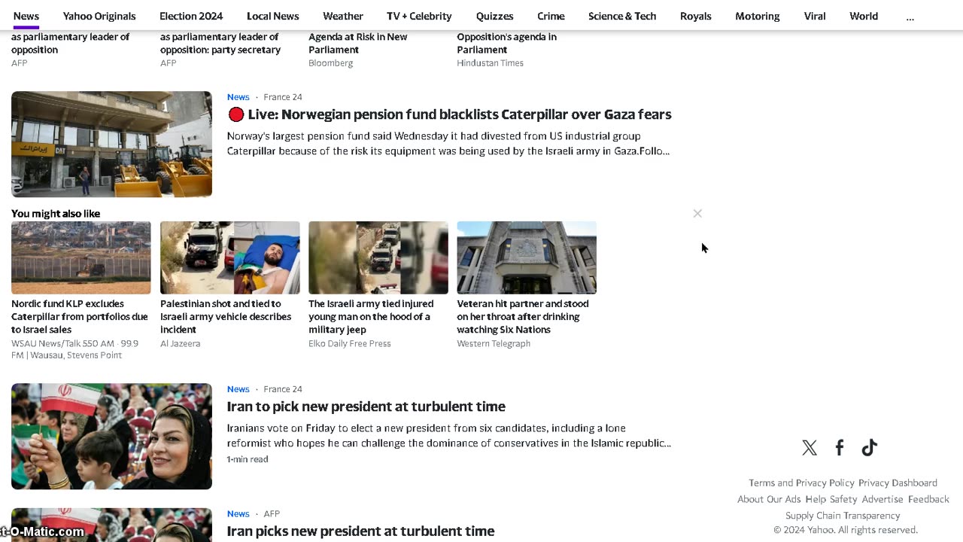Open the Viral tab
963x542 pixels.
click(x=815, y=16)
